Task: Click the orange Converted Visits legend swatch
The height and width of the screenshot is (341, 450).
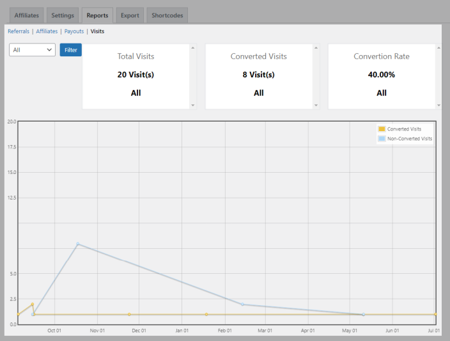Action: 382,129
